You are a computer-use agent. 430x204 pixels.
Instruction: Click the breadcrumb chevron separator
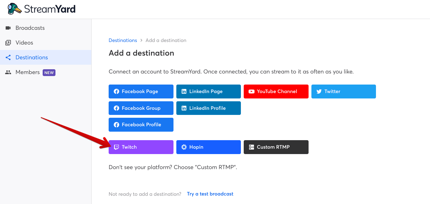click(x=141, y=41)
